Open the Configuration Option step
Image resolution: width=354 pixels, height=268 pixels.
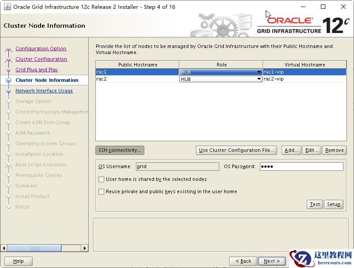click(x=41, y=48)
